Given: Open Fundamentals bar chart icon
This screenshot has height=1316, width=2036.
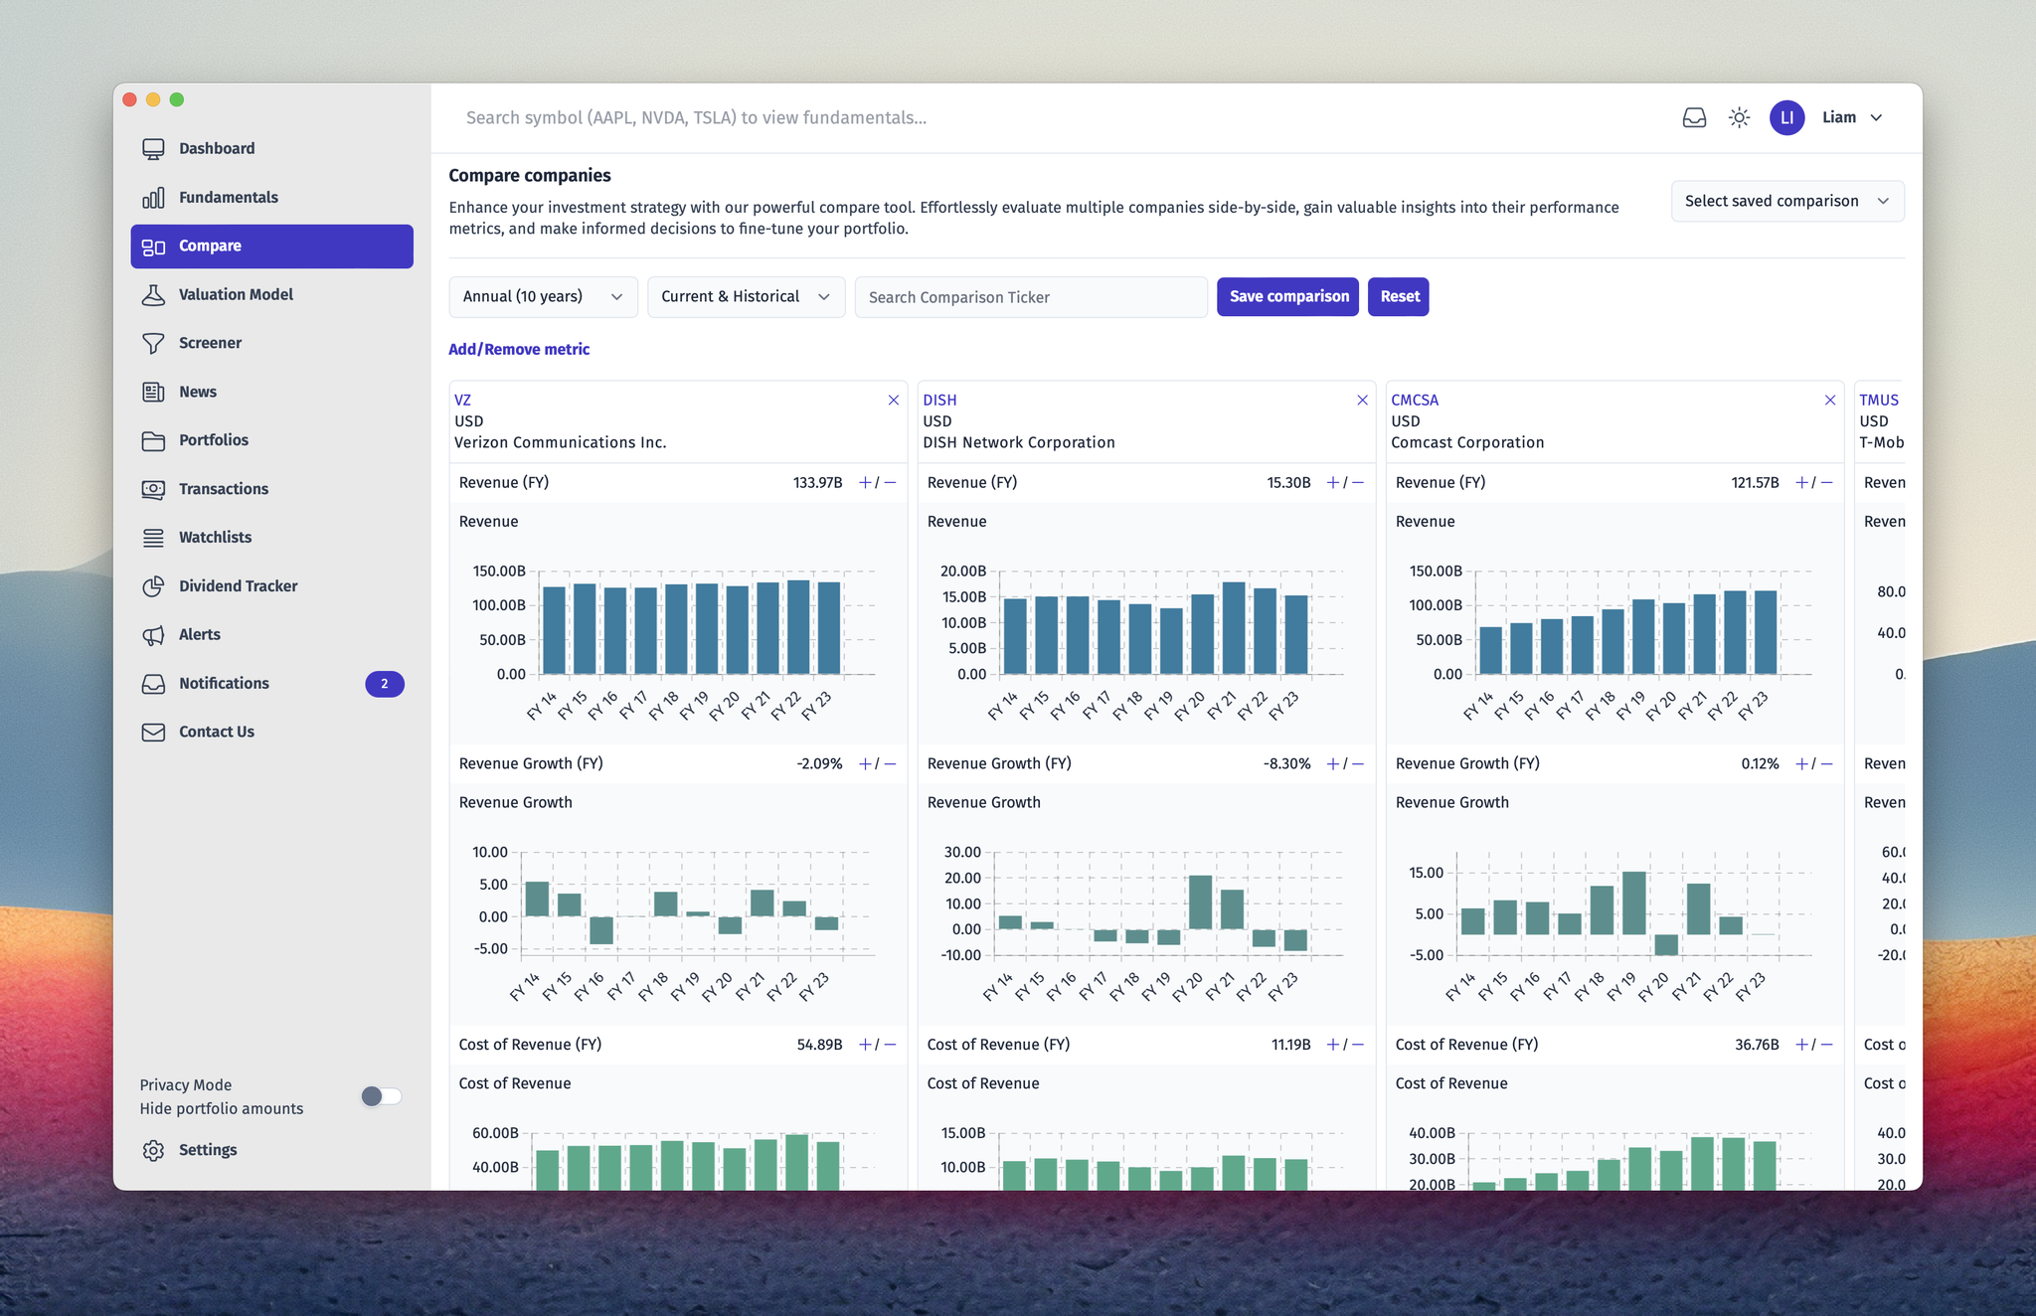Looking at the screenshot, I should pos(153,198).
